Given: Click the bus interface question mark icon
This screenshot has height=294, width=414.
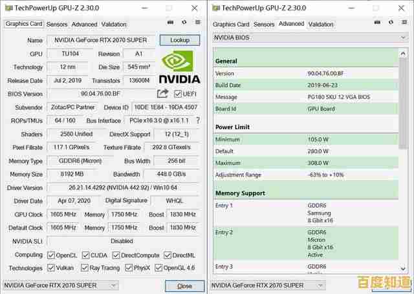Looking at the screenshot, I should click(198, 120).
